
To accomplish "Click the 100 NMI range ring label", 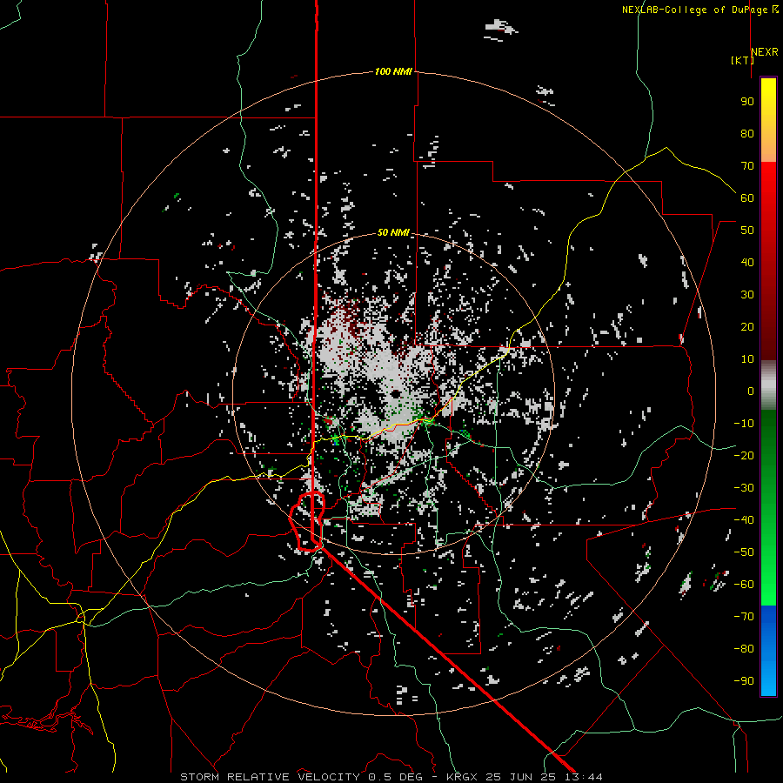I will [x=393, y=71].
